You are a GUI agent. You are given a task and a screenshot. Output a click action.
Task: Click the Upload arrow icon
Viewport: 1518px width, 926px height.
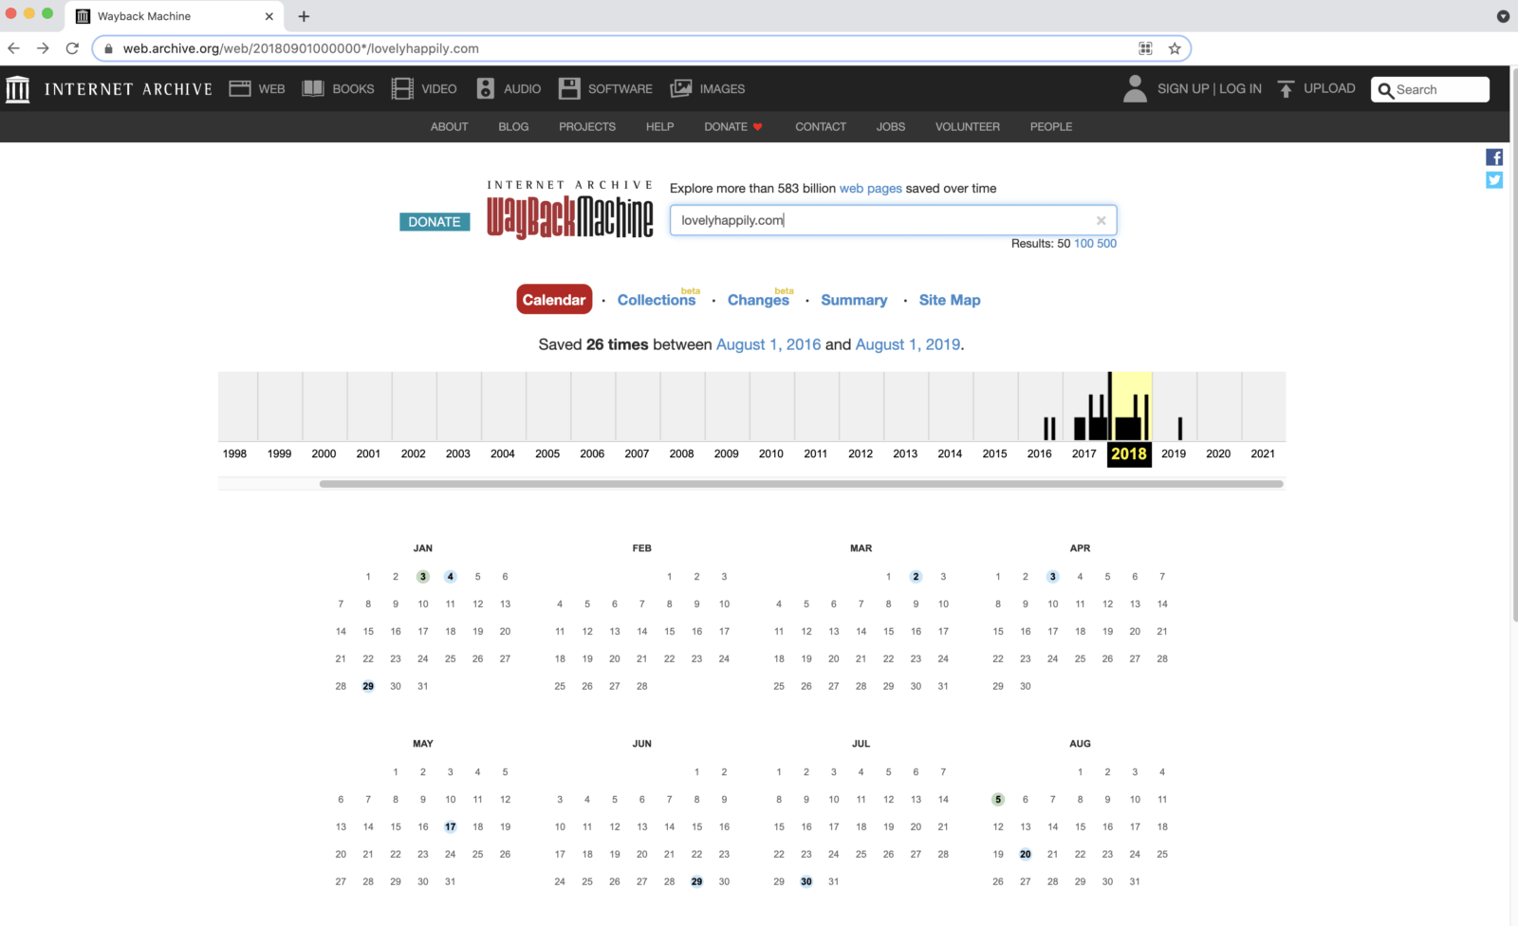(1286, 88)
